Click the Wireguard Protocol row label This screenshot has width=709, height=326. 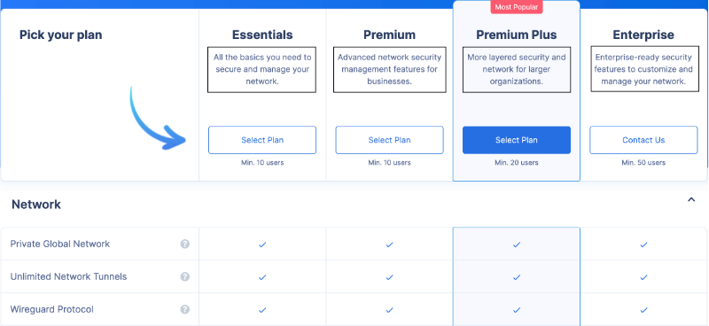pyautogui.click(x=52, y=309)
